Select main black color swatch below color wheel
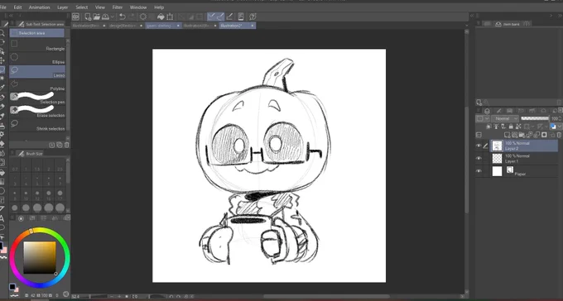 12,286
